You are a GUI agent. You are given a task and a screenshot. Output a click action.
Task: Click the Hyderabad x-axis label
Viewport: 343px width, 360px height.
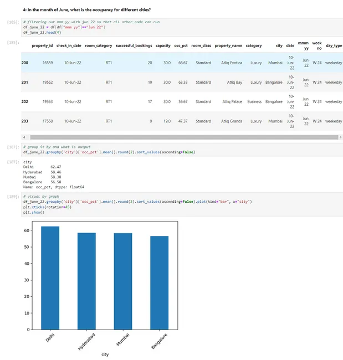(86, 342)
